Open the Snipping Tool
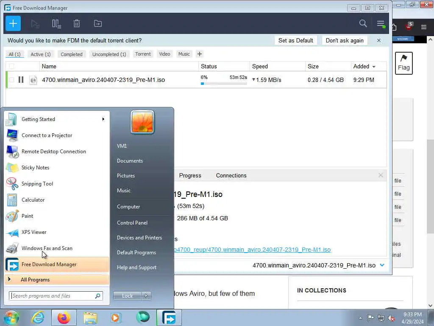This screenshot has height=326, width=434. tap(57, 183)
